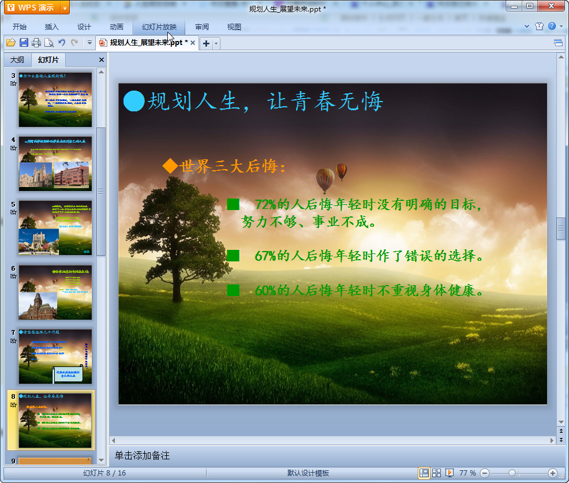Expand WPS 演示 menu dropdown arrow
This screenshot has height=483, width=569.
click(x=65, y=8)
